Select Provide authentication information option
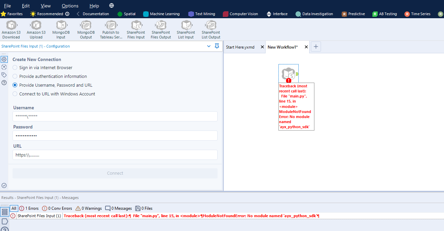The width and height of the screenshot is (444, 231). (x=15, y=76)
